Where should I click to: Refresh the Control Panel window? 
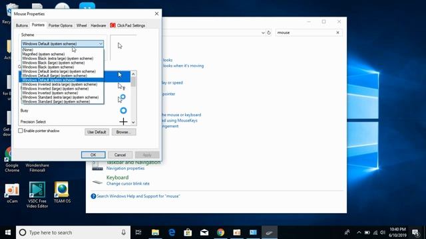(269, 33)
